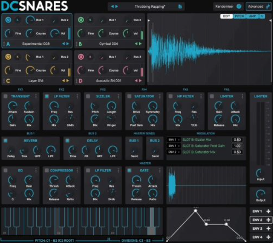Image resolution: width=273 pixels, height=243 pixels.
Task: Click the BUS 1 Send knob
Action: (x=134, y=150)
